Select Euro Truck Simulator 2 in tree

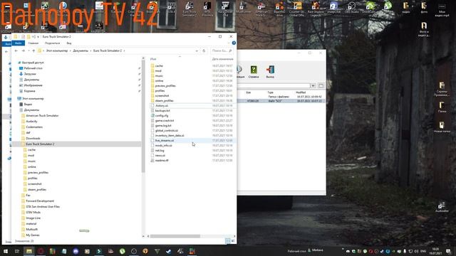click(40, 144)
